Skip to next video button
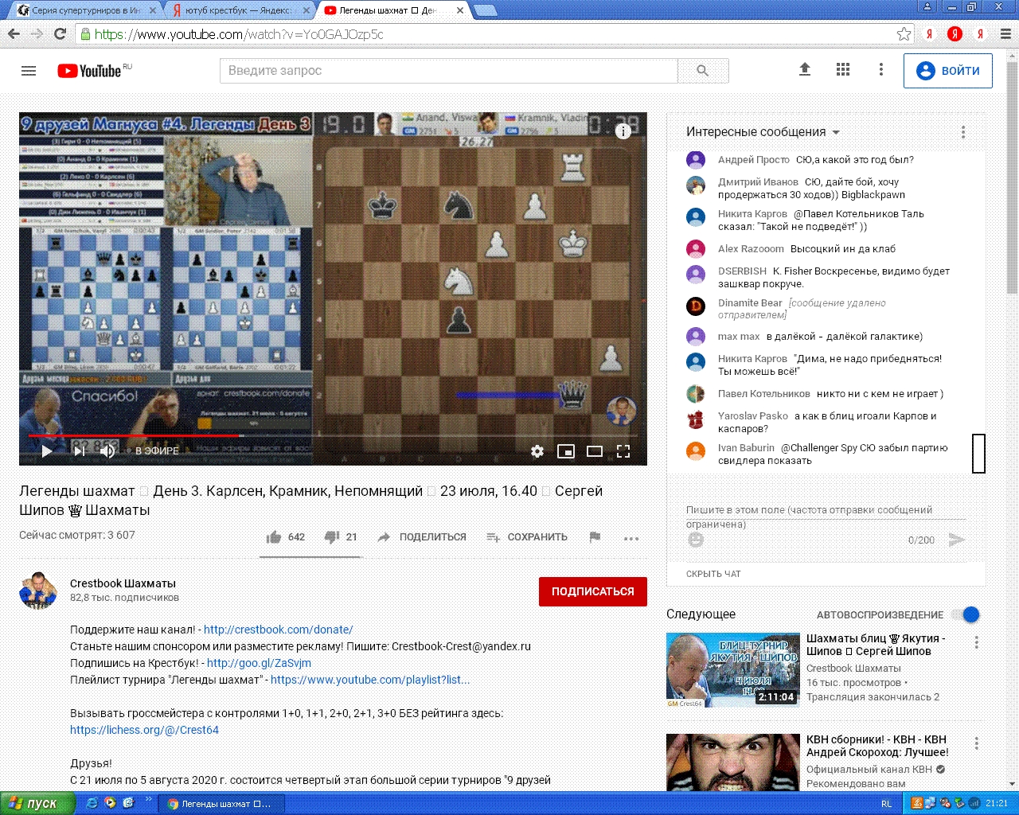1019x815 pixels. click(79, 451)
